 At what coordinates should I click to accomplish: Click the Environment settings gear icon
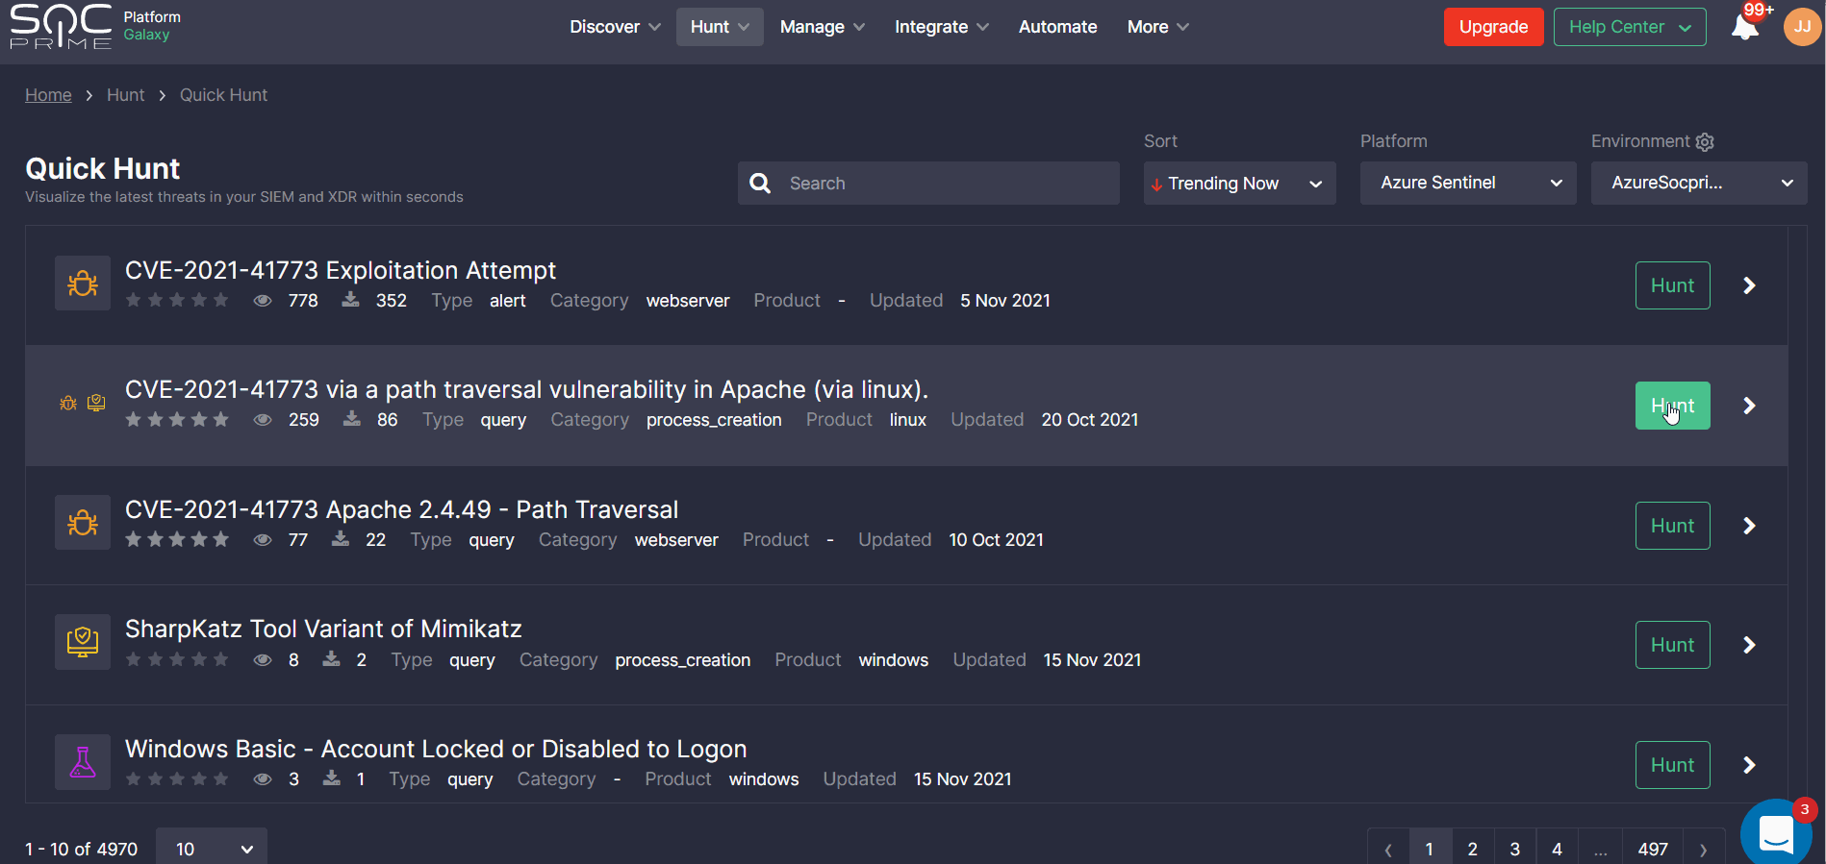(x=1705, y=142)
